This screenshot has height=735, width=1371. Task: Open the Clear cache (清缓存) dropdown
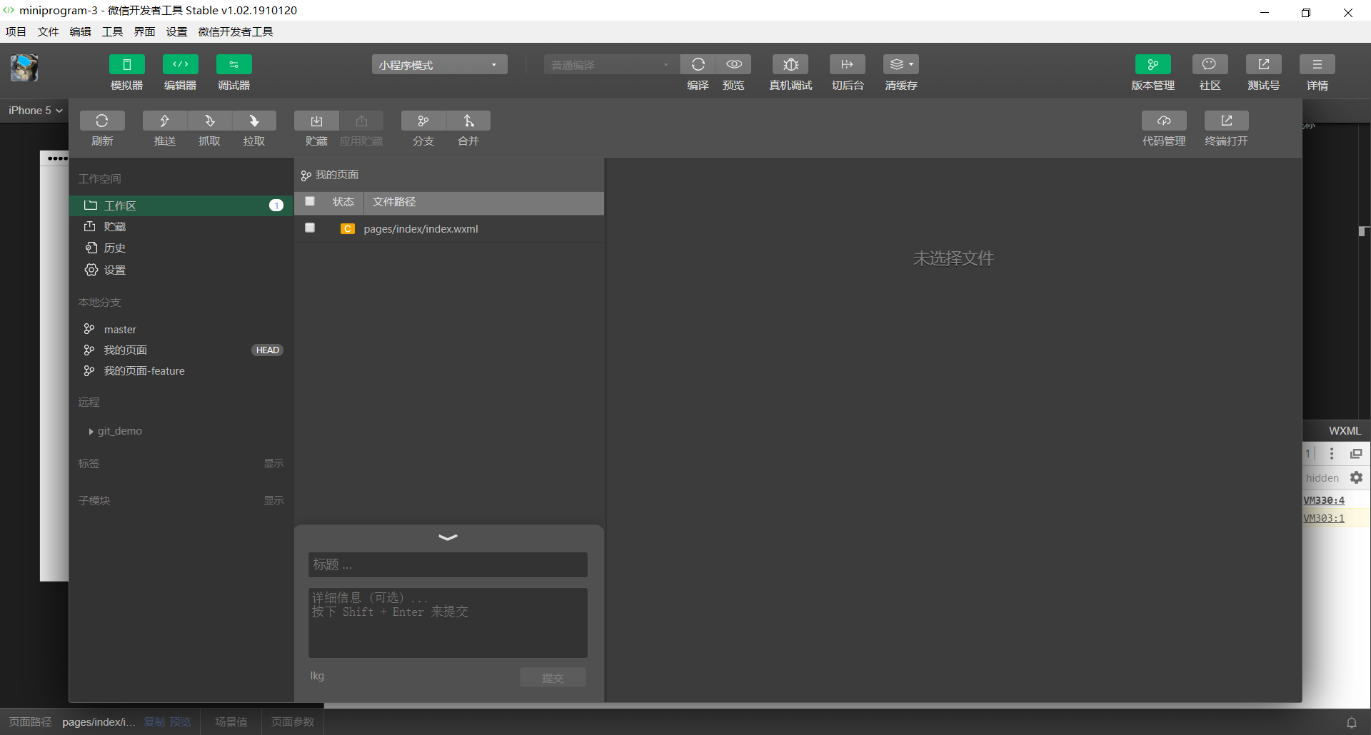click(901, 64)
